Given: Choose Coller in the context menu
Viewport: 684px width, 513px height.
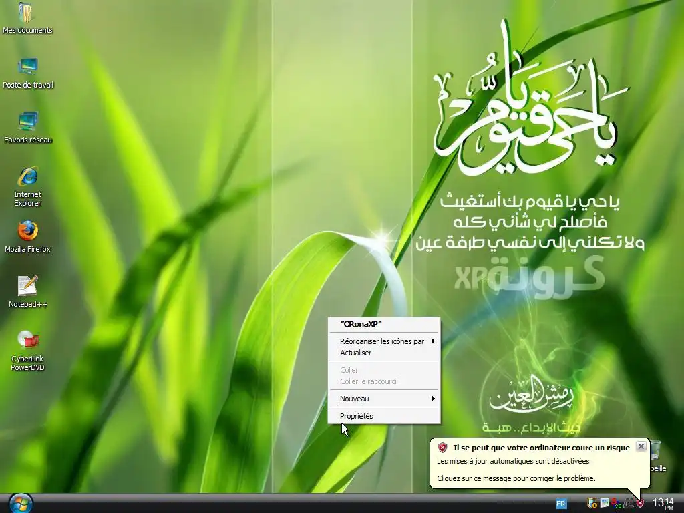Looking at the screenshot, I should pyautogui.click(x=384, y=370).
